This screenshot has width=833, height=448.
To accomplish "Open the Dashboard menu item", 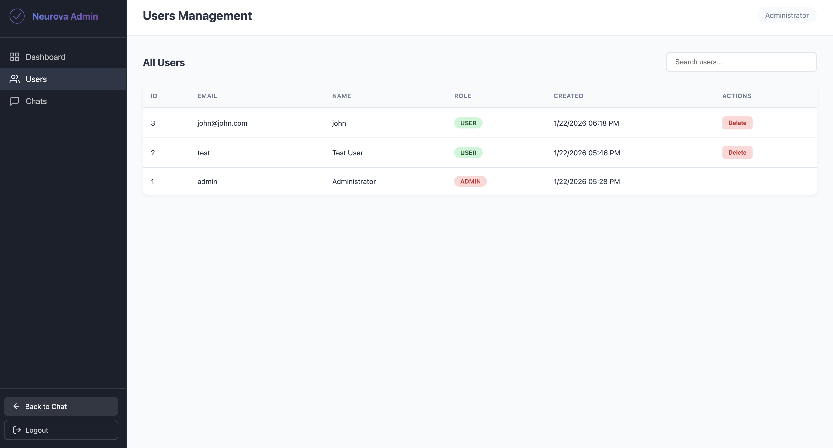I will tap(45, 57).
